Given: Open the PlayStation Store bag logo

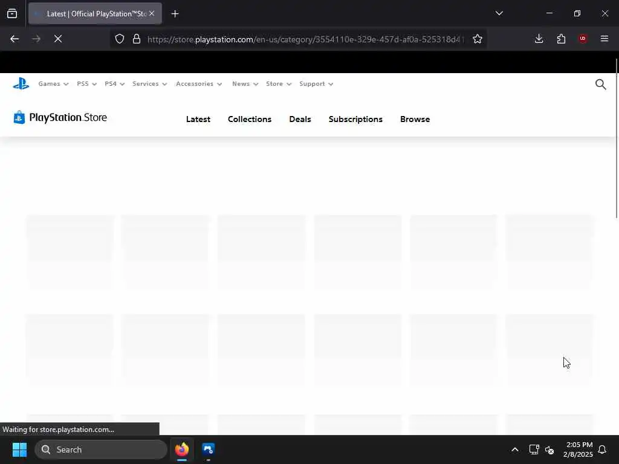Looking at the screenshot, I should (x=19, y=118).
